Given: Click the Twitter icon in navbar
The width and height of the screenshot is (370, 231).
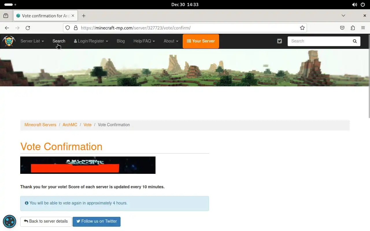Looking at the screenshot, I should point(280,41).
